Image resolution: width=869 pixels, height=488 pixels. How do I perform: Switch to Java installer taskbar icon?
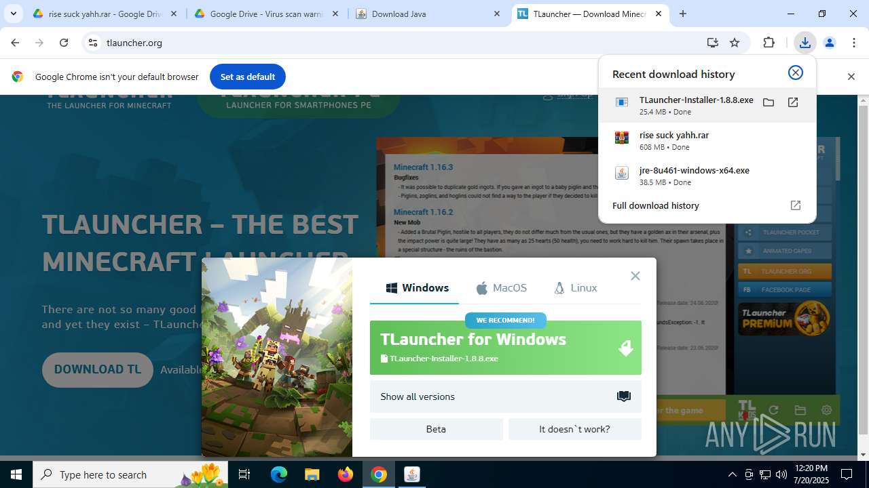click(411, 474)
